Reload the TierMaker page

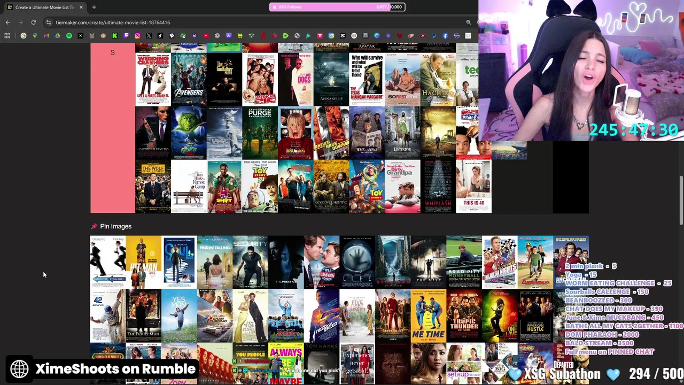pyautogui.click(x=33, y=22)
